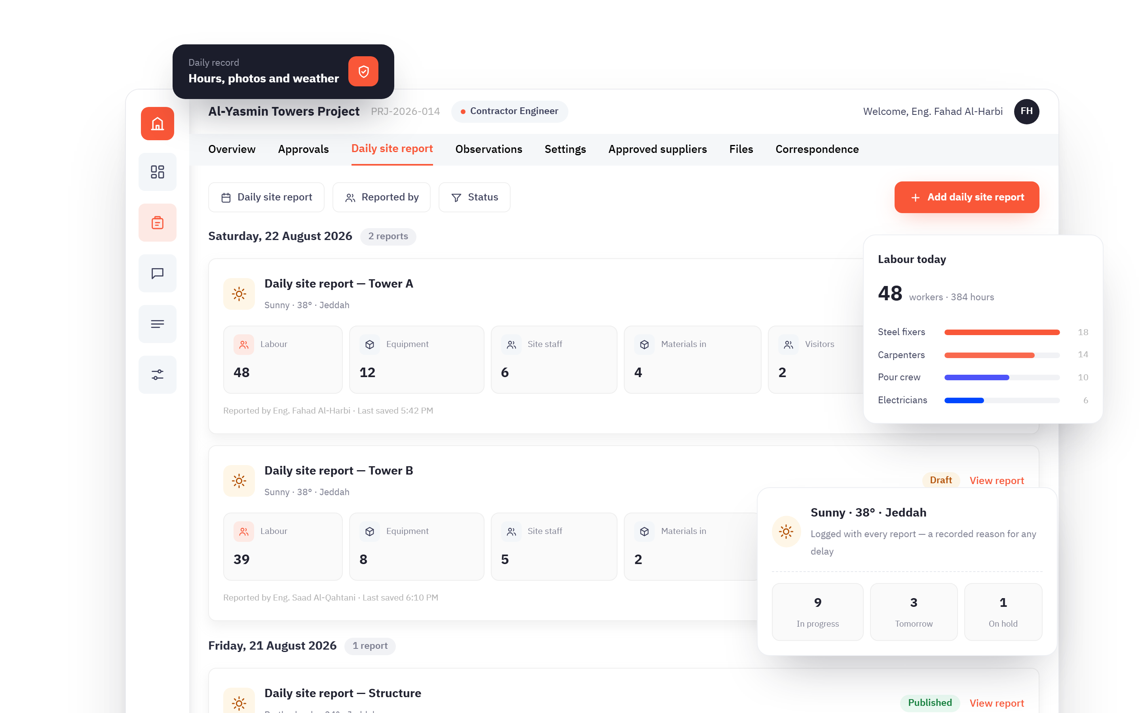Open the Approved suppliers tab

click(657, 149)
